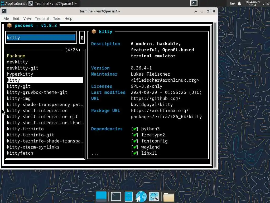Open the archlinux.org package URL
This screenshot has height=203, width=270.
tap(166, 114)
